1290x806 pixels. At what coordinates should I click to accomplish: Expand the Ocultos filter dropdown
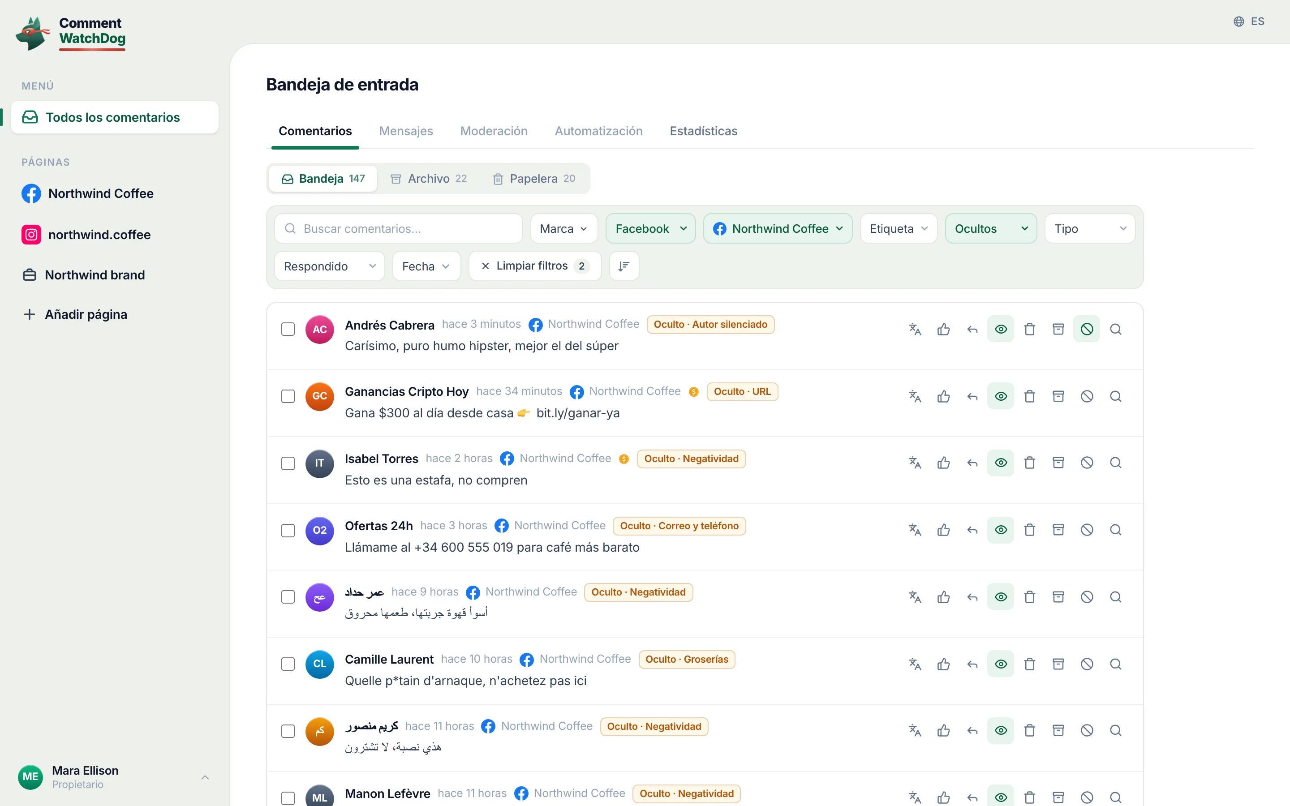(990, 229)
